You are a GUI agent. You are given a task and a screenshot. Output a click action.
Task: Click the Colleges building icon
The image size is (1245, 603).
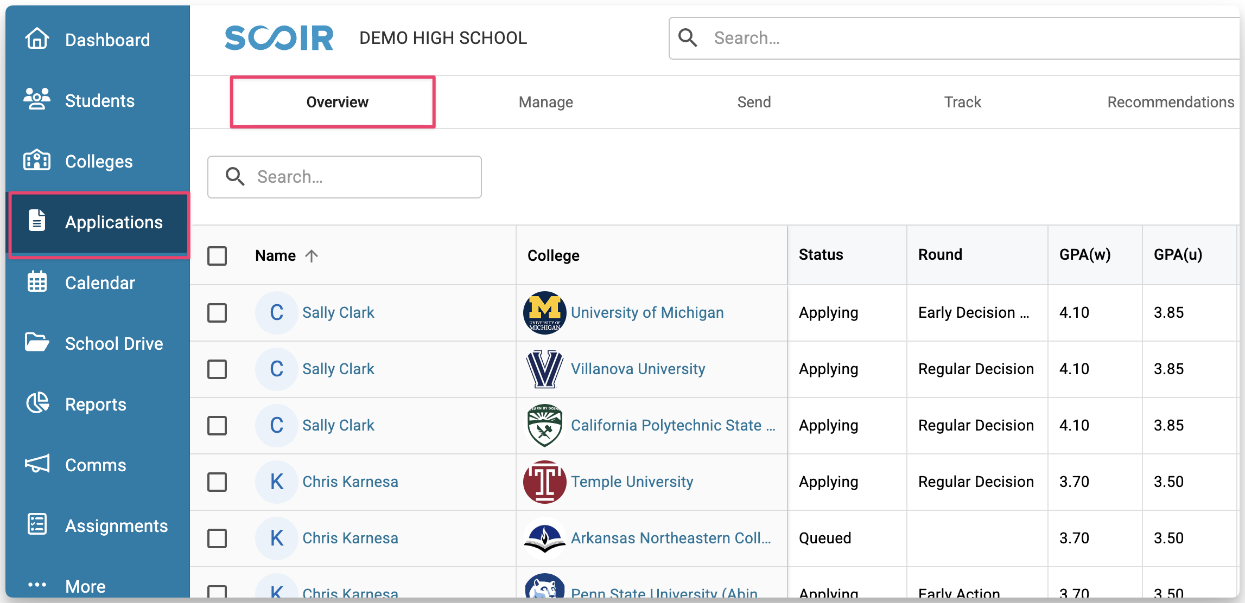tap(37, 161)
